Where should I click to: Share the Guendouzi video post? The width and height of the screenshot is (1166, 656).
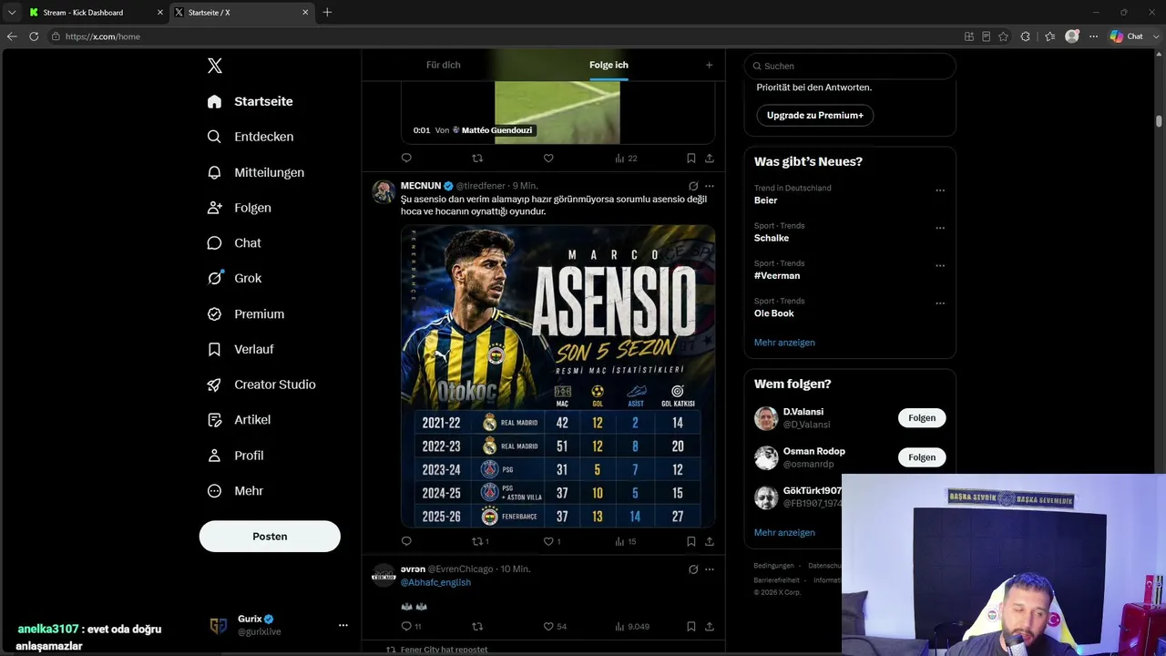tap(710, 159)
